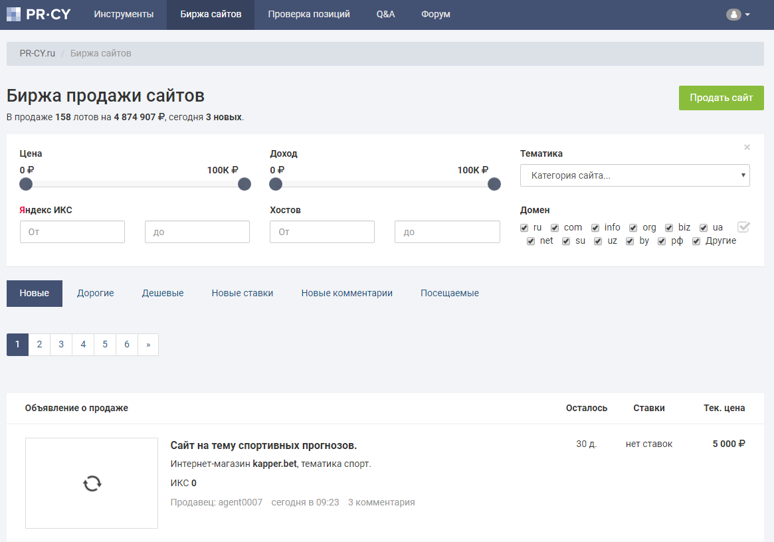Image resolution: width=774 pixels, height=542 pixels.
Task: Switch to the Дорогие tab
Action: coord(95,293)
